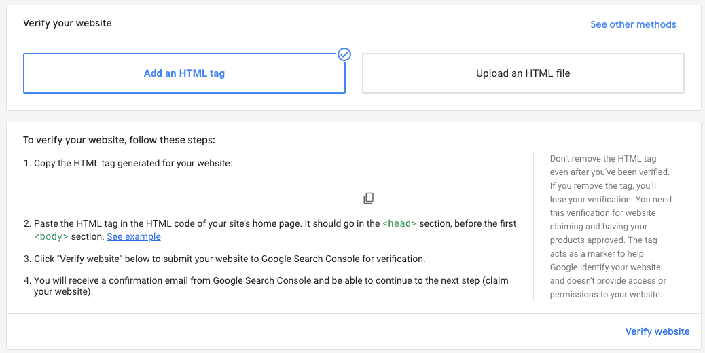The width and height of the screenshot is (705, 353).
Task: Click the green <body> code snippet
Action: click(x=52, y=237)
